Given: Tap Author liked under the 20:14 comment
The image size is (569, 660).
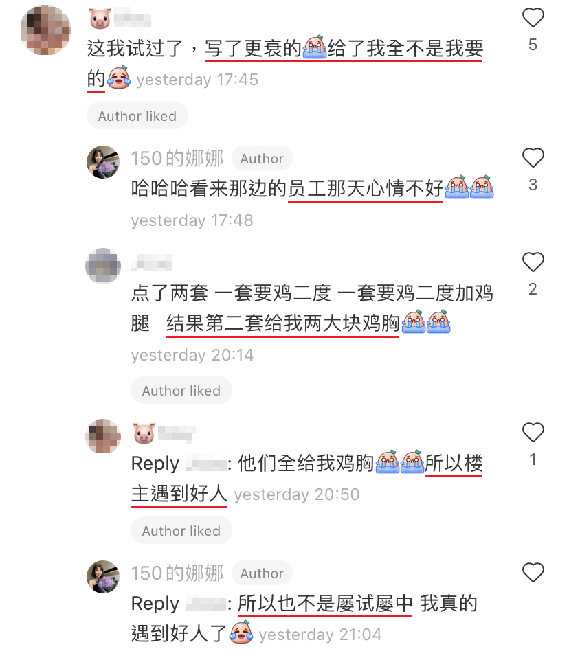Looking at the screenshot, I should (181, 391).
